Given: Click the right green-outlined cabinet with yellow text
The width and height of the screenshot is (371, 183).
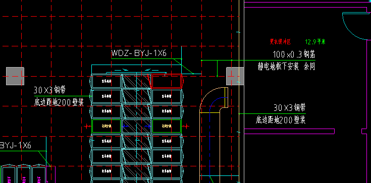Looking at the screenshot, I should coord(167,126).
